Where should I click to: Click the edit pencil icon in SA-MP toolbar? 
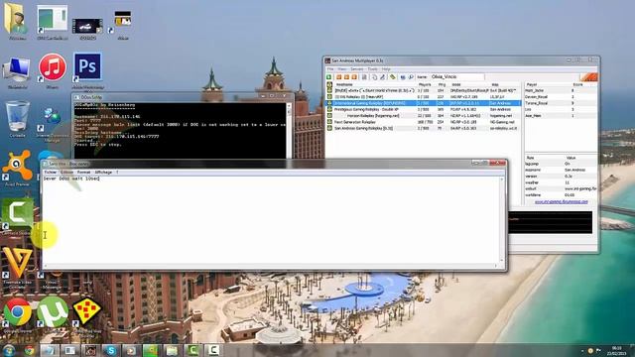coord(382,77)
